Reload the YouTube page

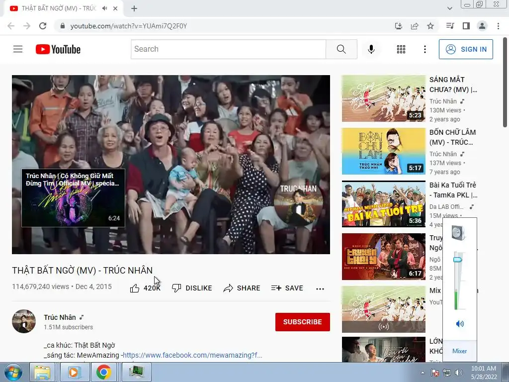coord(43,26)
